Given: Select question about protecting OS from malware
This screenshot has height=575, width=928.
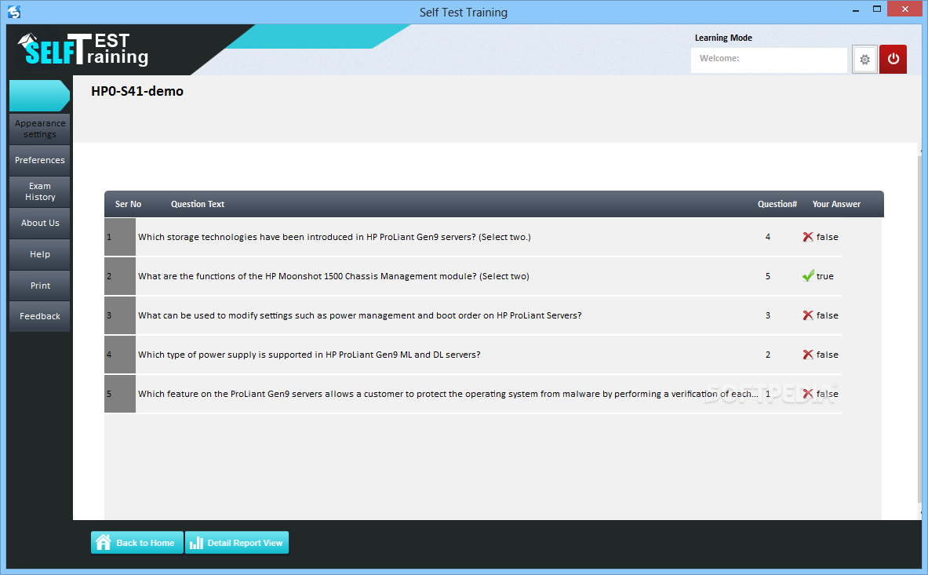Looking at the screenshot, I should 448,394.
